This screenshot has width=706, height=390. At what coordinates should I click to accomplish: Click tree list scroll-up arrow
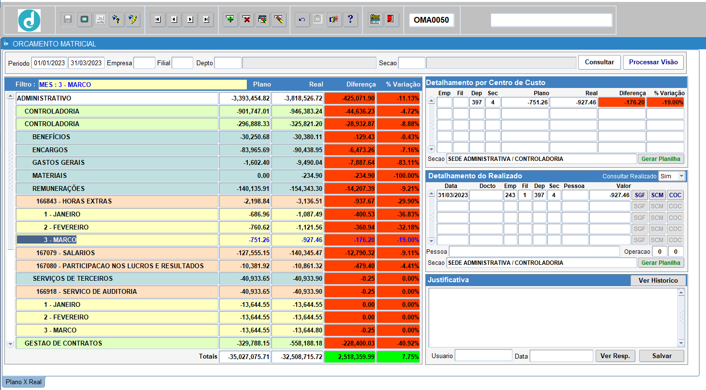tap(10, 97)
